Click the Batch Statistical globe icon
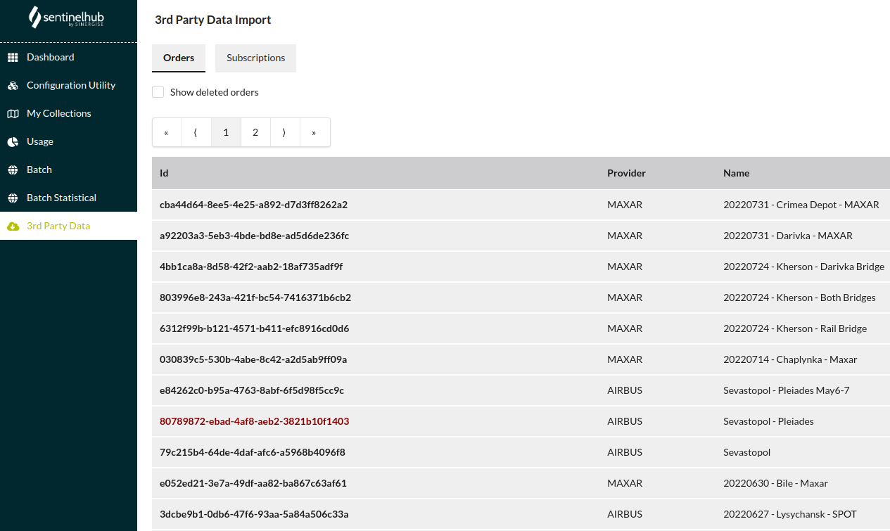 click(x=13, y=198)
